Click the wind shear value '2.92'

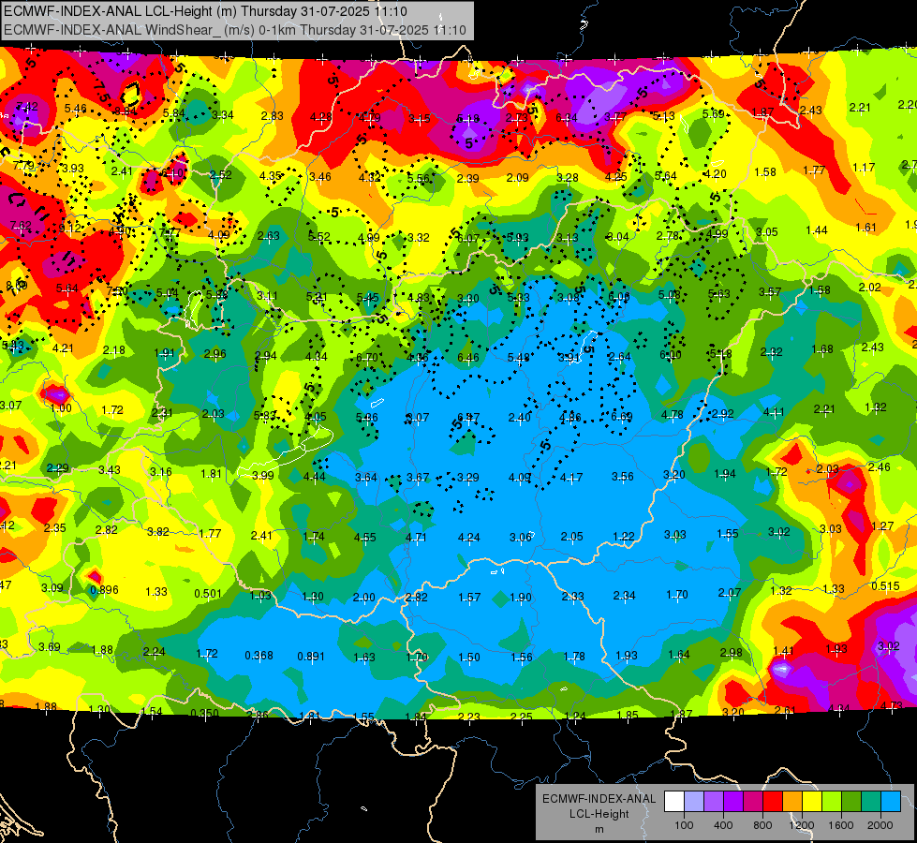pos(723,414)
